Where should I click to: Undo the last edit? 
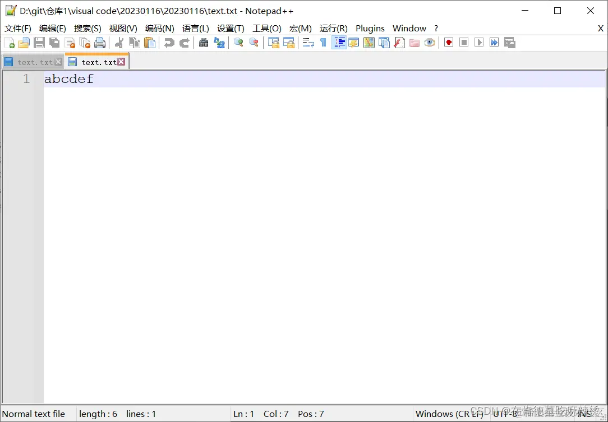point(169,43)
